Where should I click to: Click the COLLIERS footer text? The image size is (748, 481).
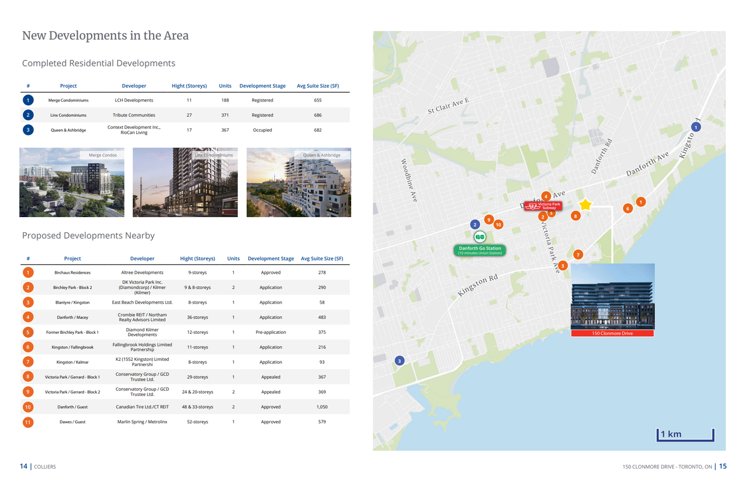tap(45, 466)
